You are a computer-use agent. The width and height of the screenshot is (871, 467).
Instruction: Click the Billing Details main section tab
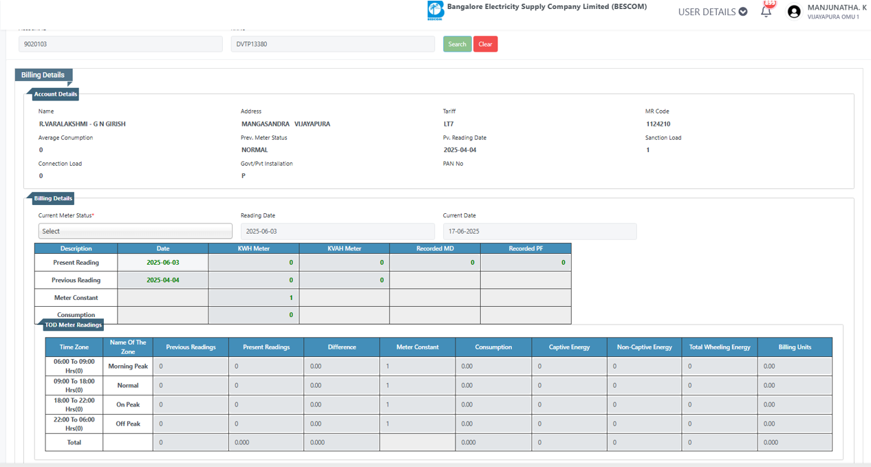tap(43, 75)
